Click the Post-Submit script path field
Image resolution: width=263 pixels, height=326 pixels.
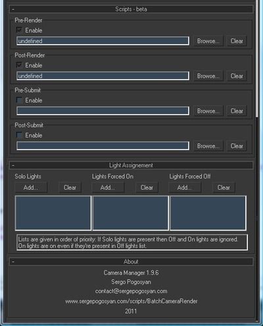(103, 146)
